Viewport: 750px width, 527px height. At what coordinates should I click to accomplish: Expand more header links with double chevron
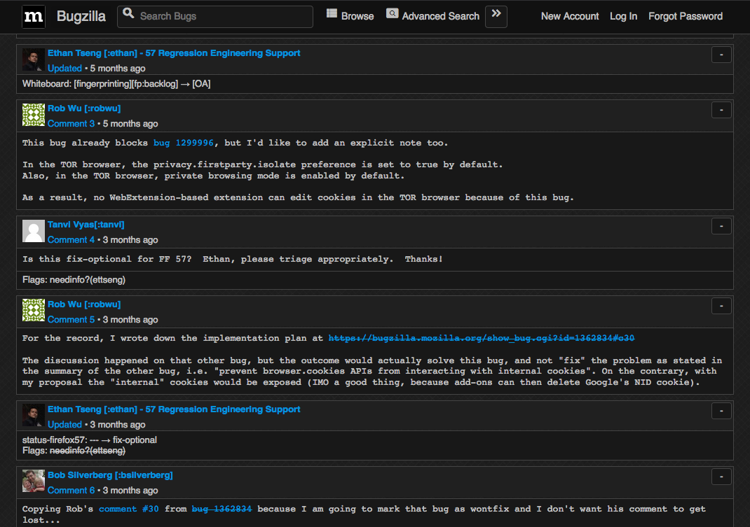click(x=496, y=17)
